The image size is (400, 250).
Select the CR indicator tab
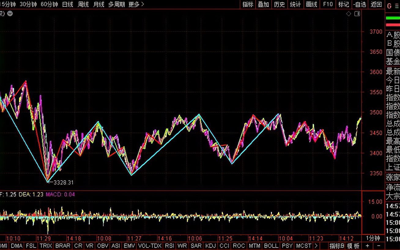(78, 246)
